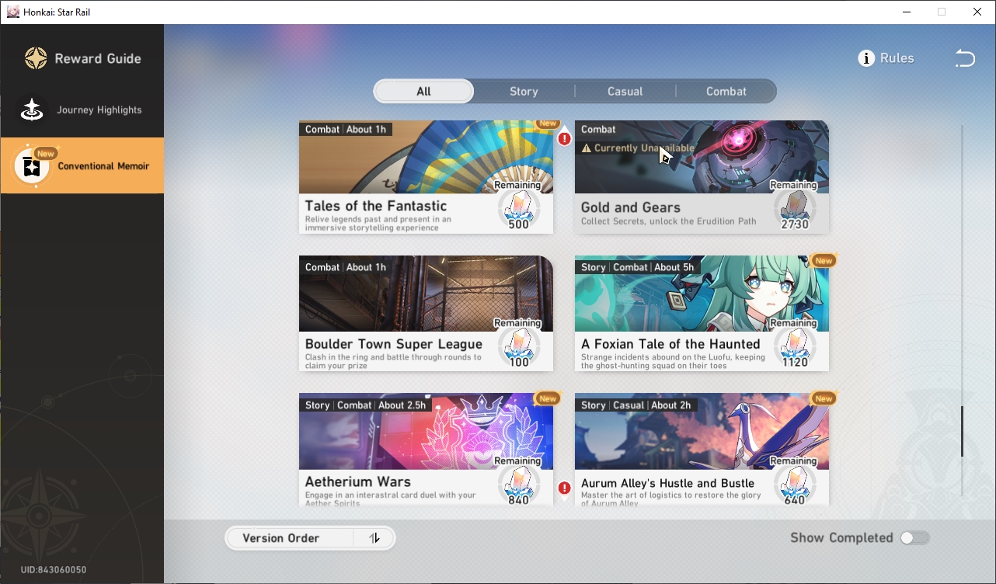This screenshot has width=996, height=584.
Task: Select the Journey Highlights sidebar icon
Action: [32, 110]
